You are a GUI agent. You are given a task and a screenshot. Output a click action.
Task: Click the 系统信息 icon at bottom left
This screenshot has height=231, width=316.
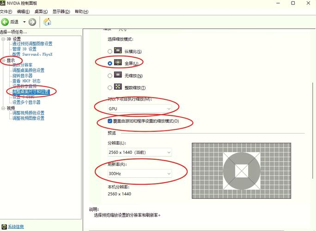4,226
